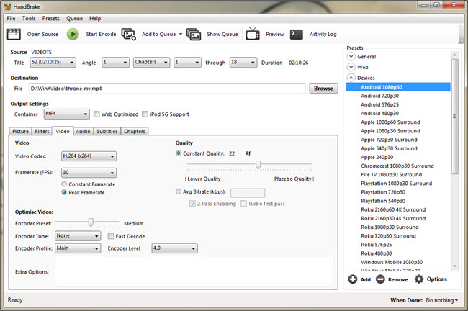The width and height of the screenshot is (468, 311).
Task: Click the green Start Encode play icon
Action: (73, 34)
